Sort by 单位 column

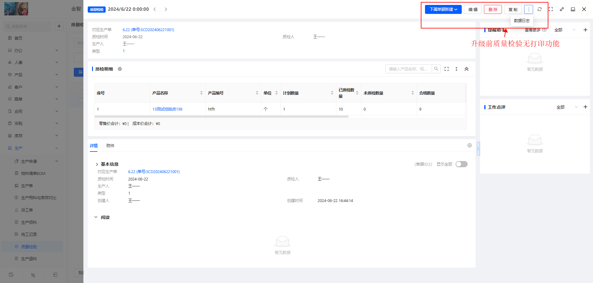[x=276, y=93]
